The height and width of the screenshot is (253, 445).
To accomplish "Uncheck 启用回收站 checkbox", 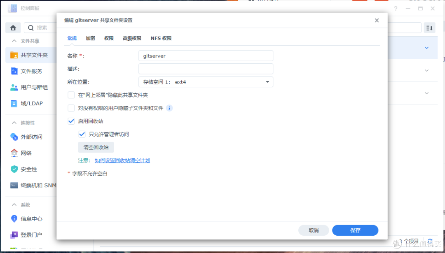I will pyautogui.click(x=71, y=121).
